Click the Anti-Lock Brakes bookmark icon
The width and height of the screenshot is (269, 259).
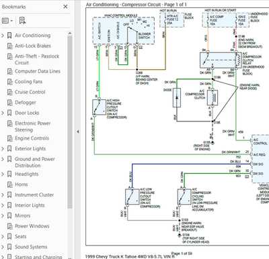coord(9,46)
